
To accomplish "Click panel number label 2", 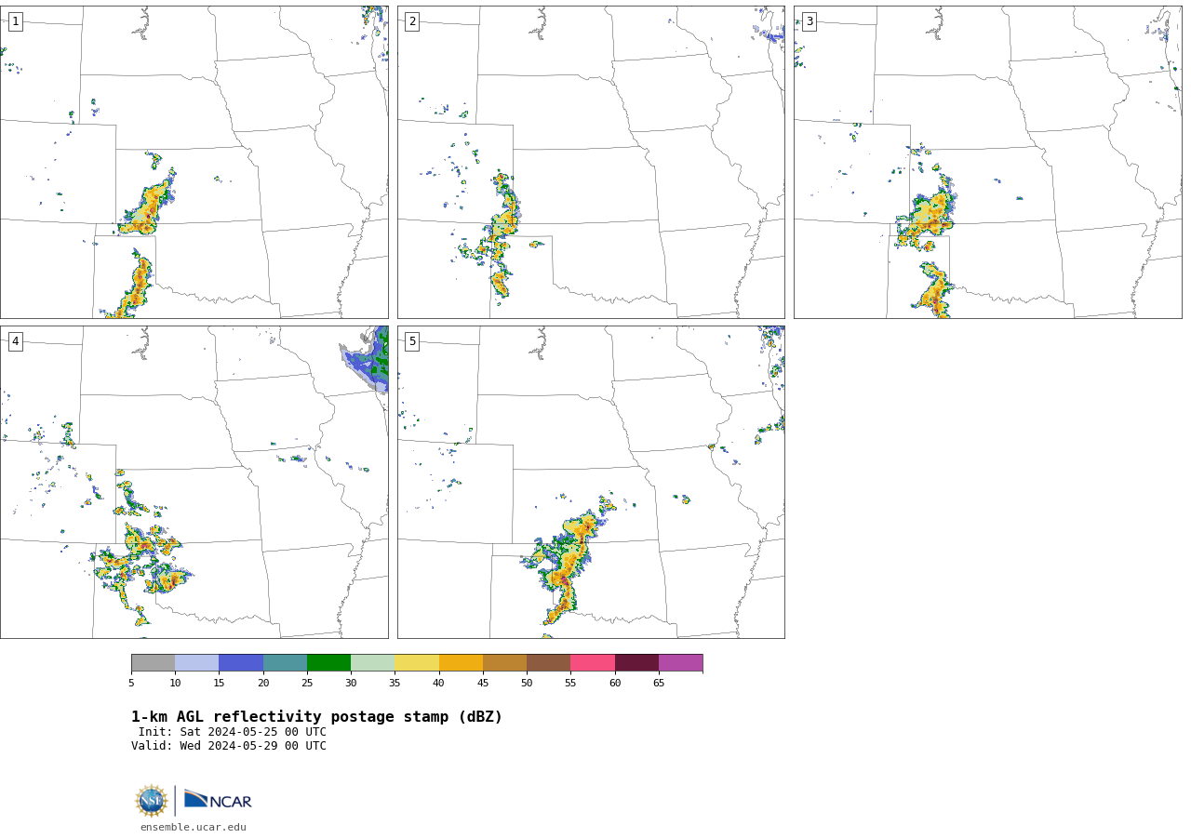I will (412, 21).
